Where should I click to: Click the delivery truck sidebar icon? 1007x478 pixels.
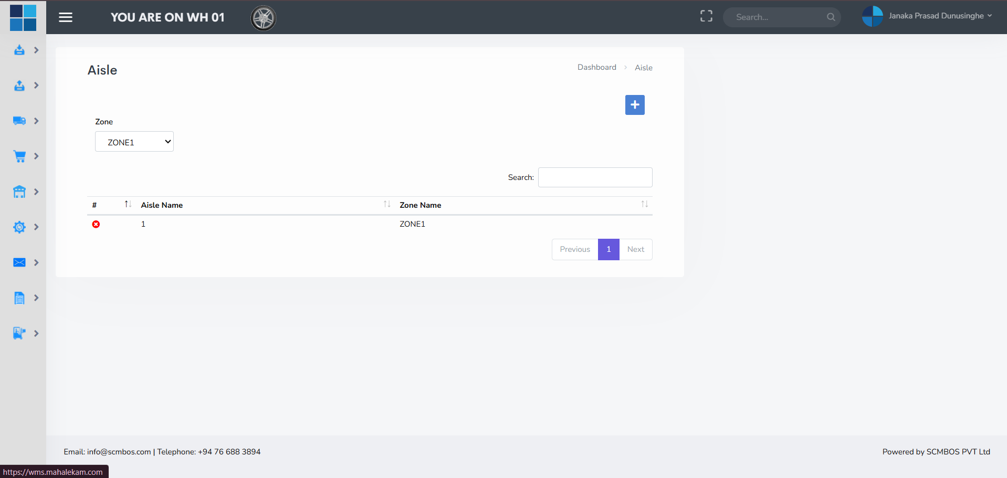19,121
